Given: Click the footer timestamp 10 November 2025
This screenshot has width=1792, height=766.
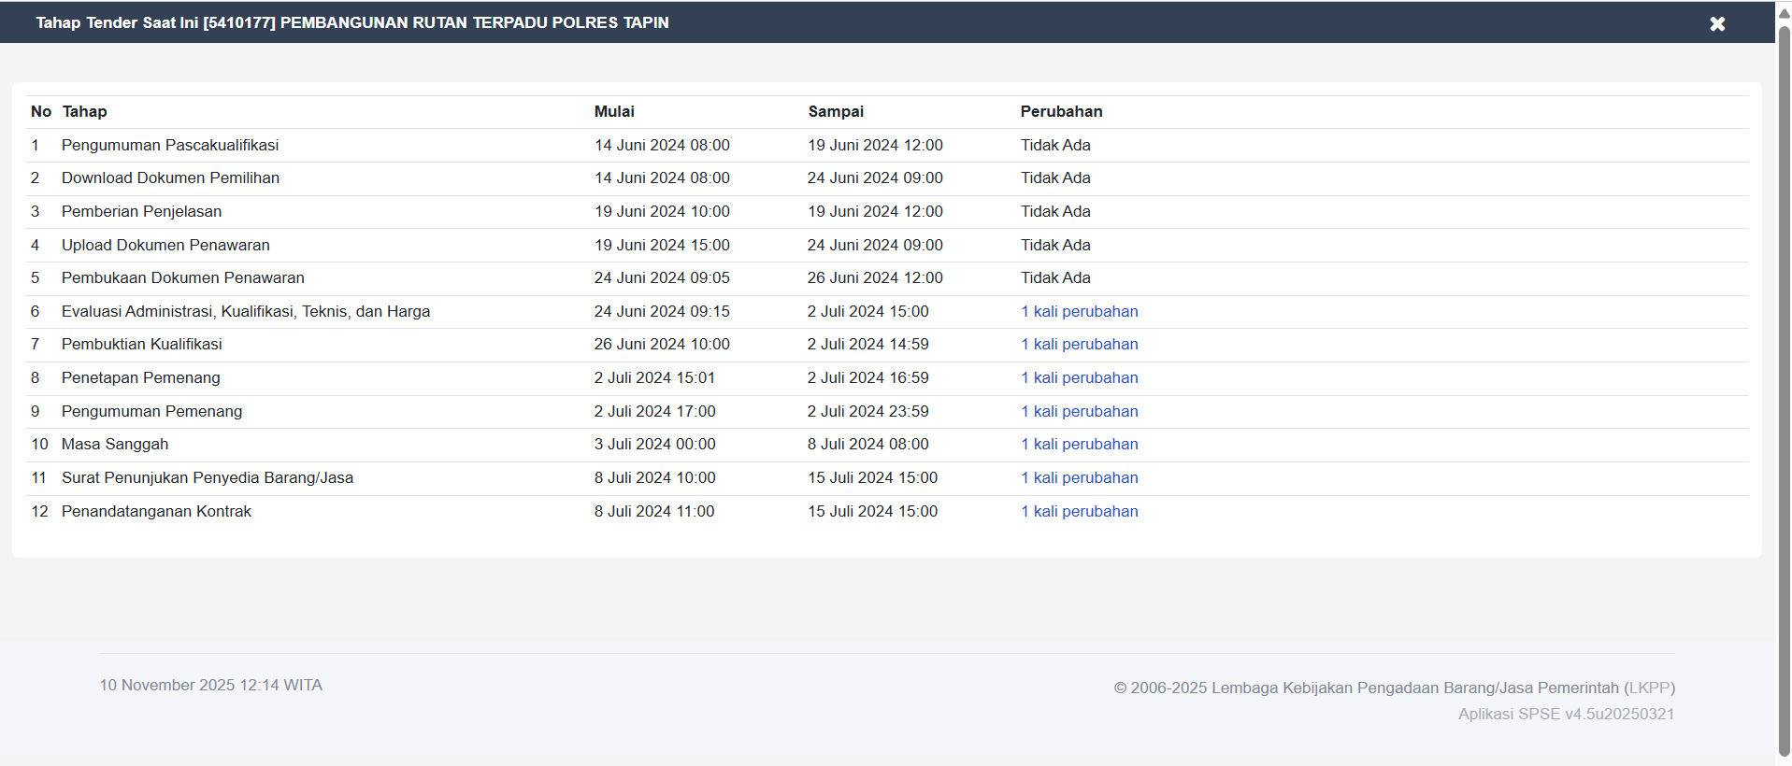Looking at the screenshot, I should click(210, 686).
